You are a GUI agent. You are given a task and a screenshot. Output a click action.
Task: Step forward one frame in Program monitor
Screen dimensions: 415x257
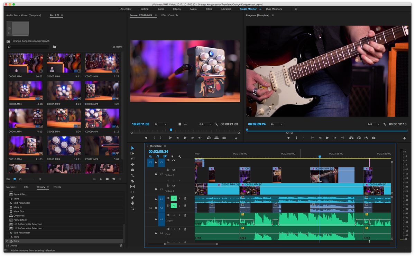(335, 138)
